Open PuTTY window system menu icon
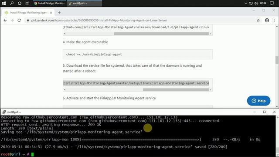The width and height of the screenshot is (279, 157). [x=4, y=112]
